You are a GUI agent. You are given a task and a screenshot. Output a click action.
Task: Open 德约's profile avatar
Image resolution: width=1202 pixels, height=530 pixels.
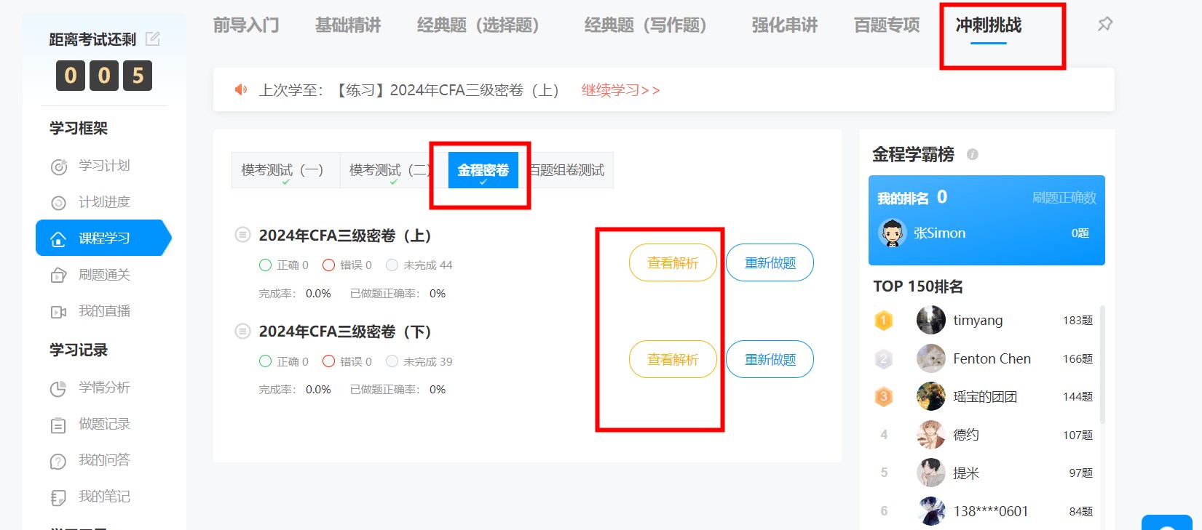tap(931, 435)
